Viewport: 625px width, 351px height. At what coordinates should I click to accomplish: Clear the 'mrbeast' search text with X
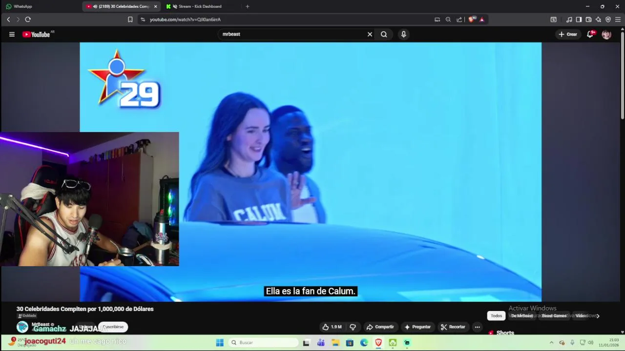(x=370, y=34)
